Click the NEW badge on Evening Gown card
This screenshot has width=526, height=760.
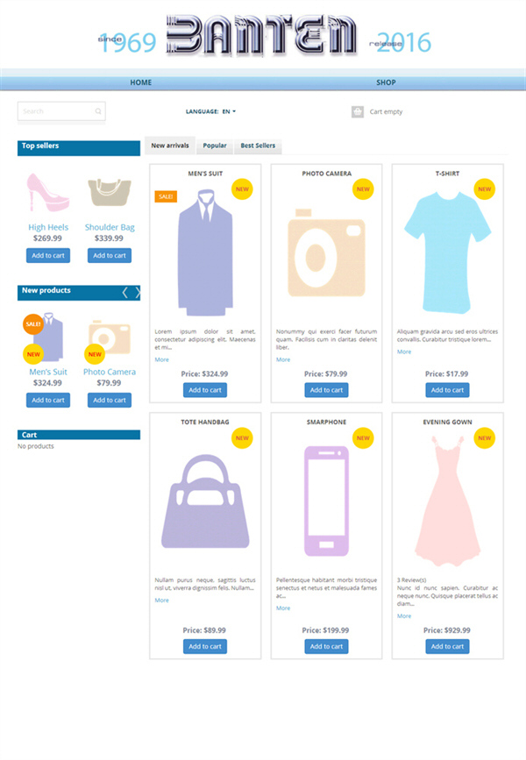coord(484,437)
